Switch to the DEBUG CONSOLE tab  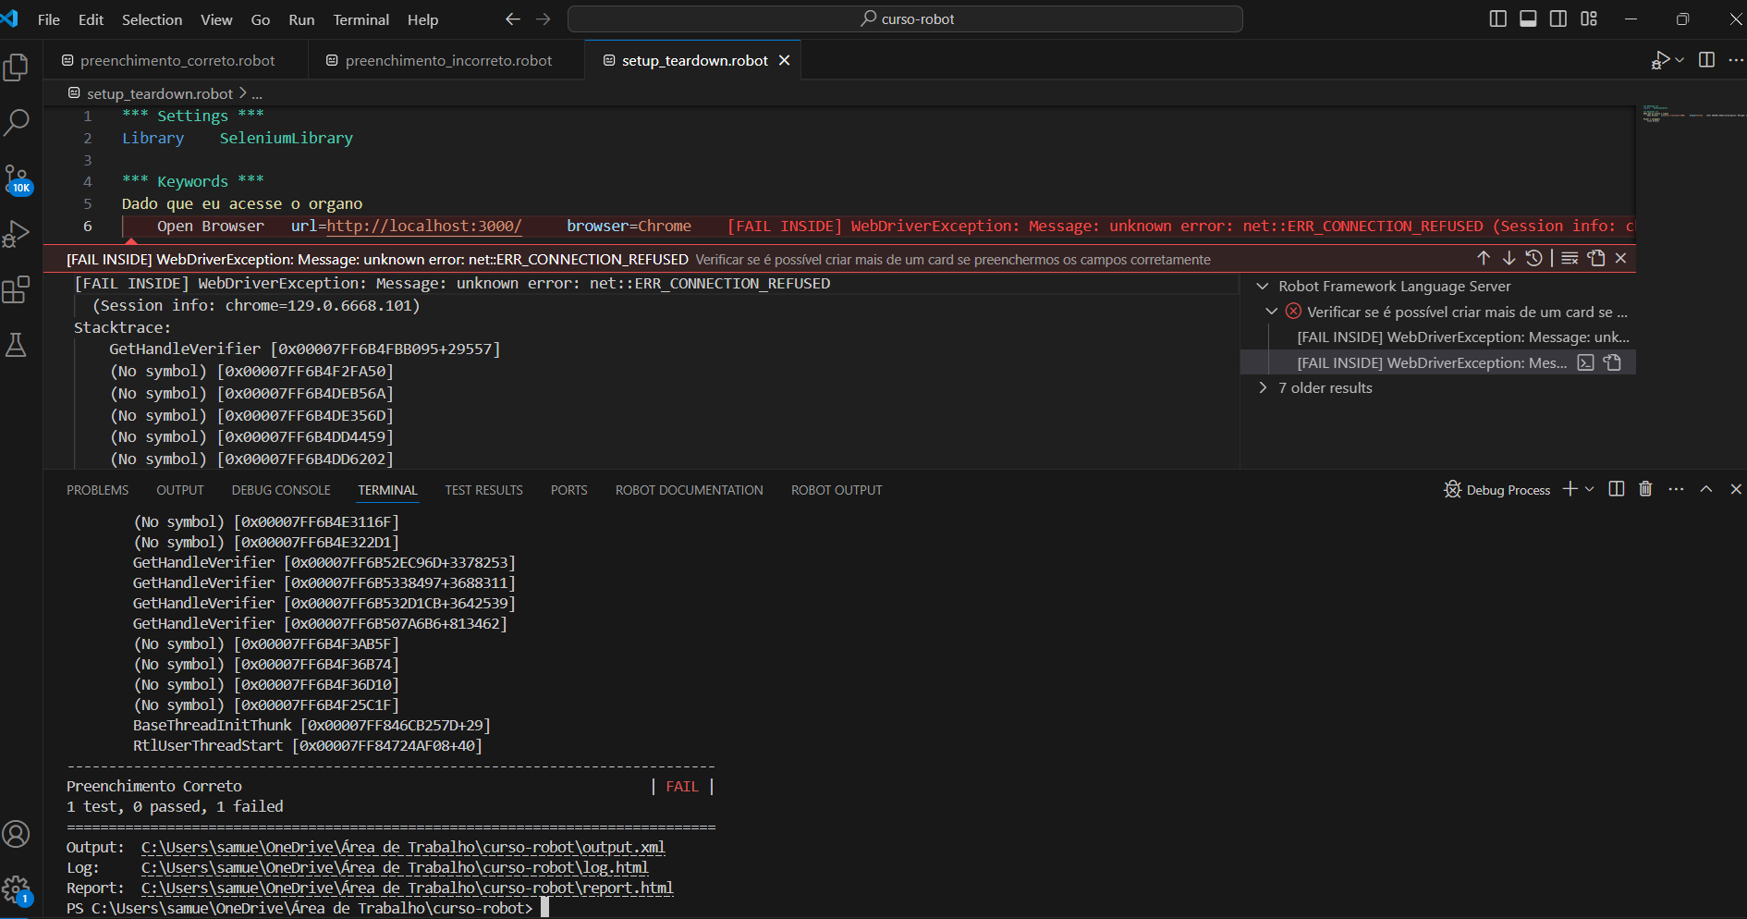(x=281, y=490)
